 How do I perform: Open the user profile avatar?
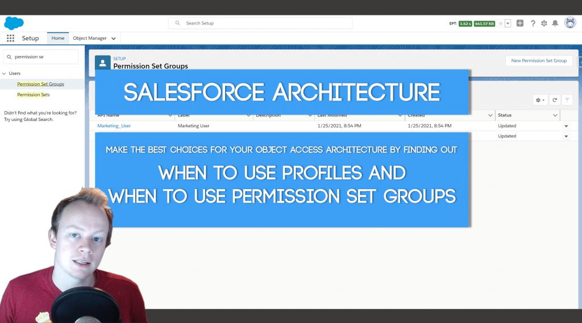570,23
